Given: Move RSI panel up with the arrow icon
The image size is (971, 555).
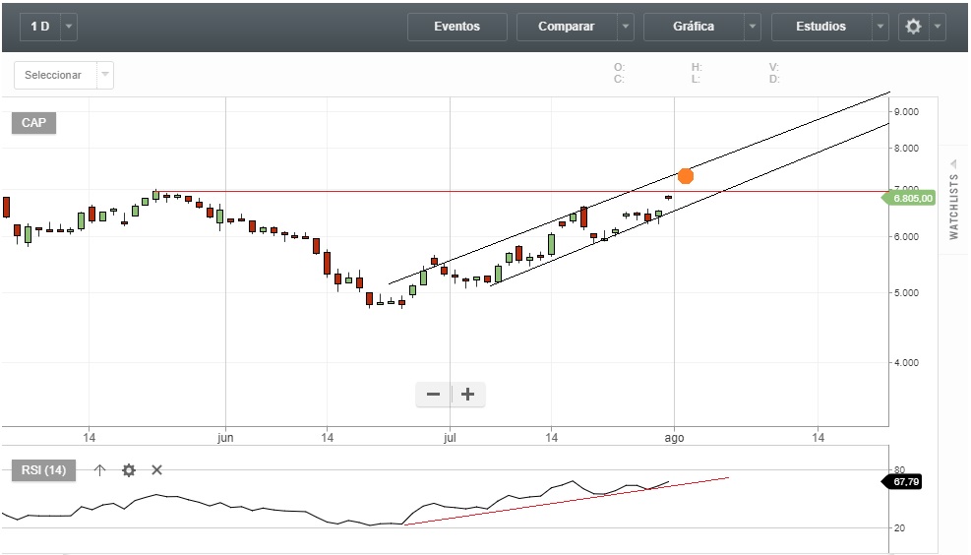Looking at the screenshot, I should 99,470.
